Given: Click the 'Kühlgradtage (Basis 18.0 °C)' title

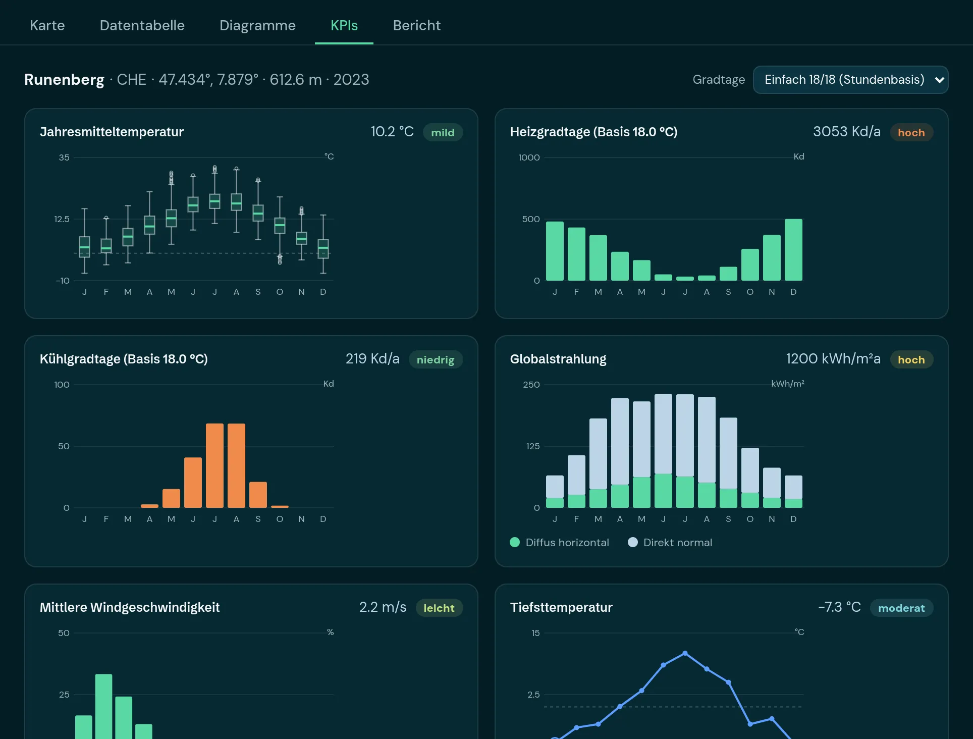Looking at the screenshot, I should click(x=124, y=359).
